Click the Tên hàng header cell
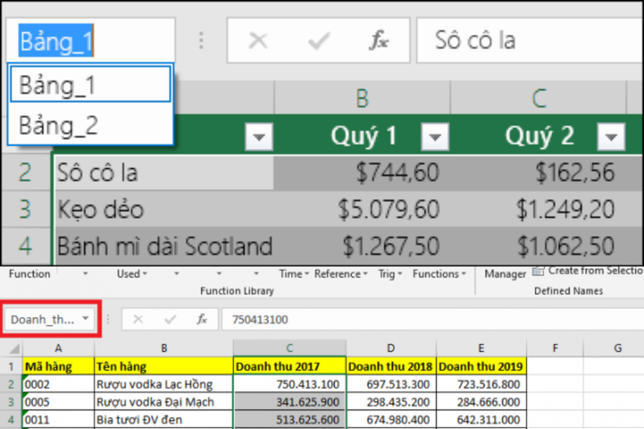The width and height of the screenshot is (644, 429). point(164,365)
